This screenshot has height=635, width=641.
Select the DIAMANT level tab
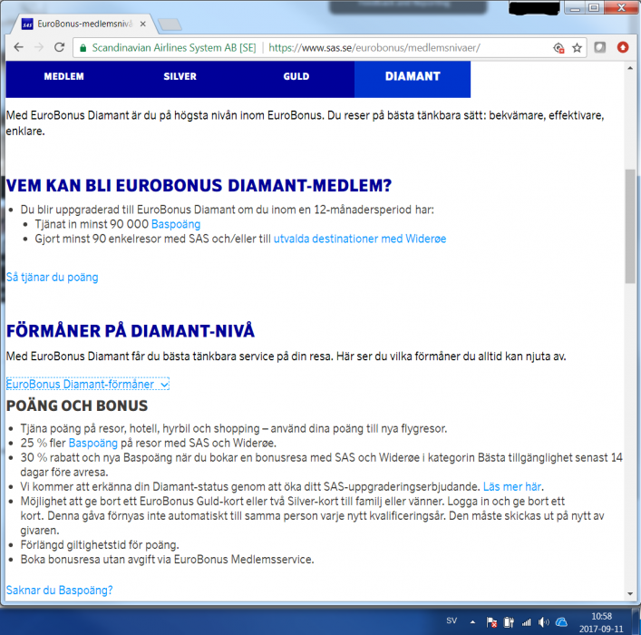tap(413, 77)
